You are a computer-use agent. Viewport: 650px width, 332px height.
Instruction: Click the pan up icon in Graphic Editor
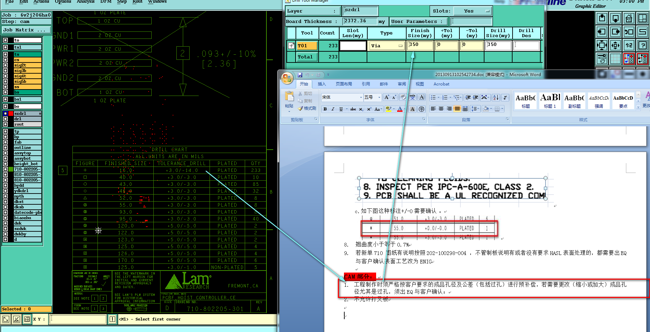[602, 18]
